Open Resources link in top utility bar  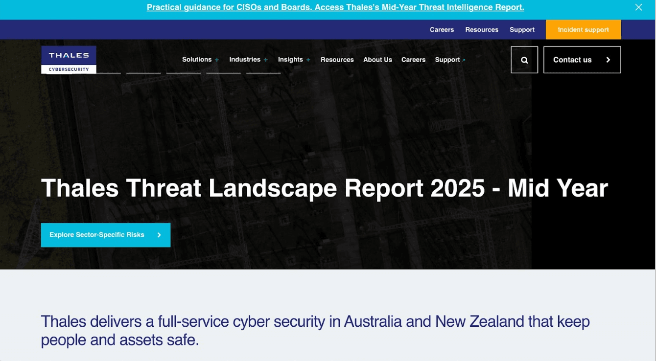click(482, 29)
